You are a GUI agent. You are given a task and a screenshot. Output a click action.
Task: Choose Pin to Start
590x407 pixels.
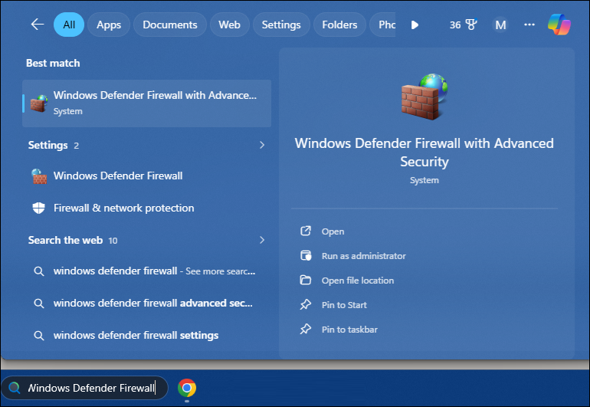tap(344, 305)
